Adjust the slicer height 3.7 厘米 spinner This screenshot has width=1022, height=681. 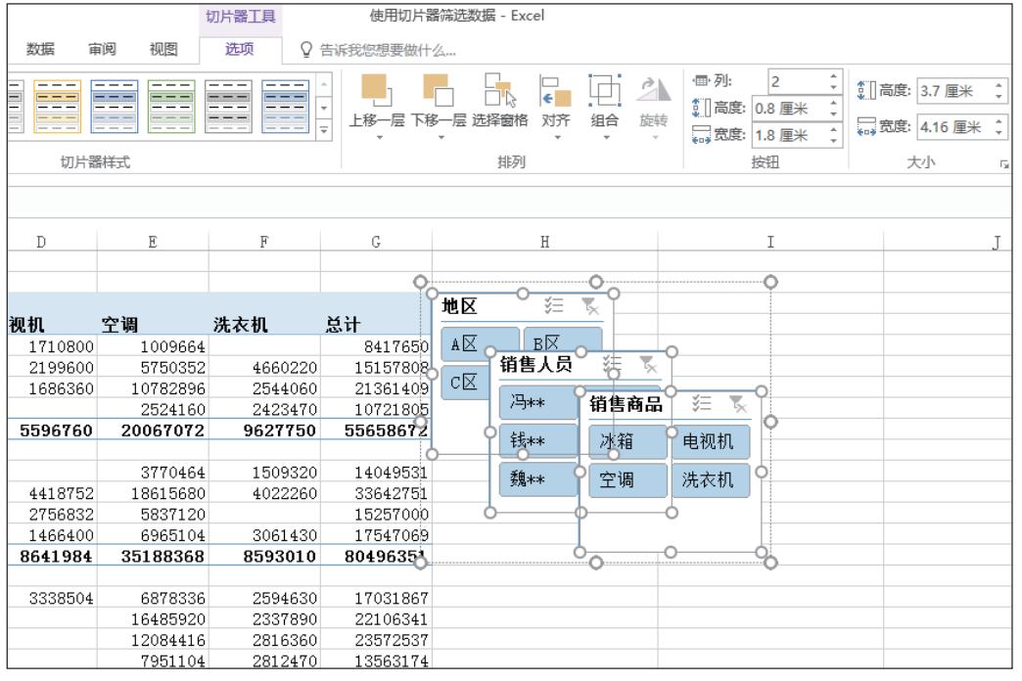[x=999, y=91]
